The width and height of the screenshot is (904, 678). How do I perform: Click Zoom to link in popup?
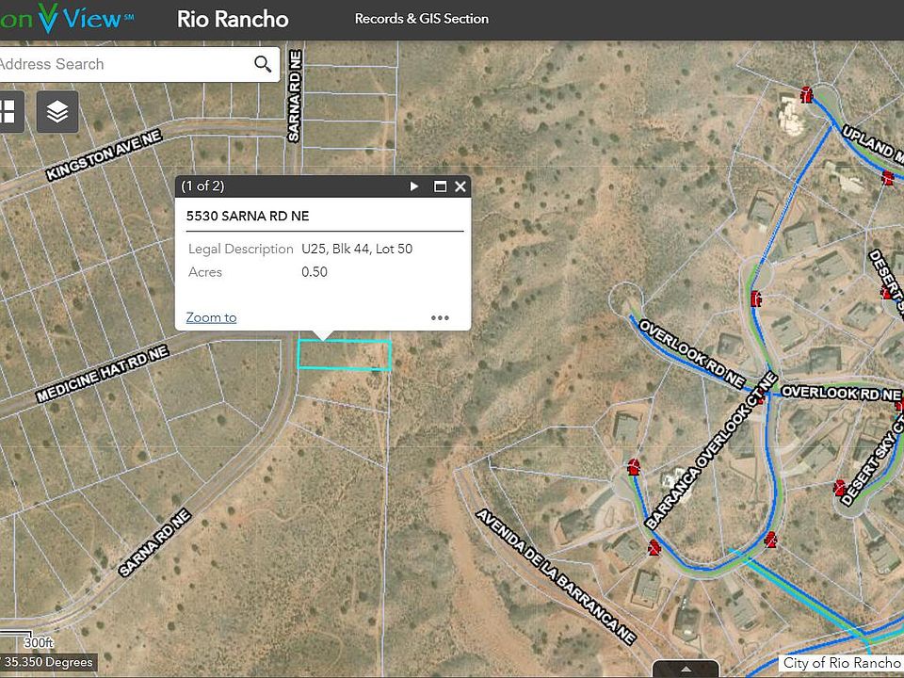pyautogui.click(x=211, y=317)
